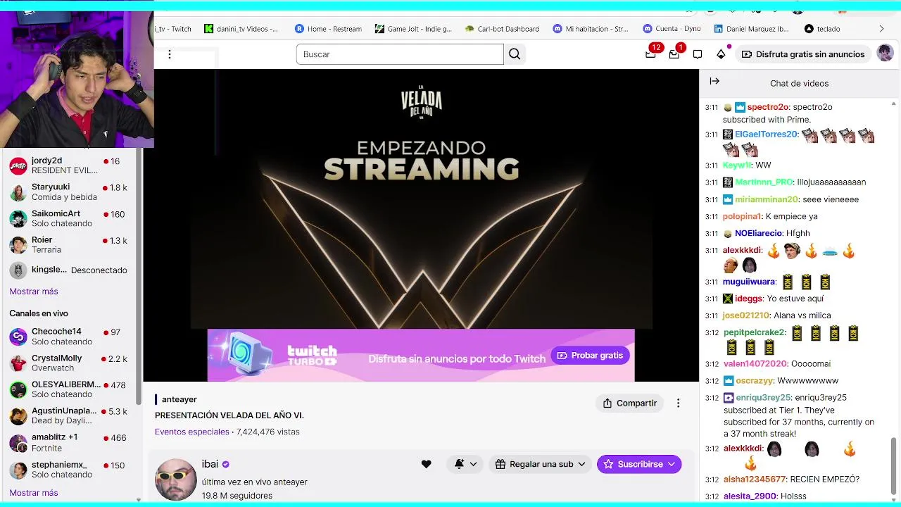Click enriqu3rey25 username in chat
The height and width of the screenshot is (507, 901).
click(x=763, y=397)
